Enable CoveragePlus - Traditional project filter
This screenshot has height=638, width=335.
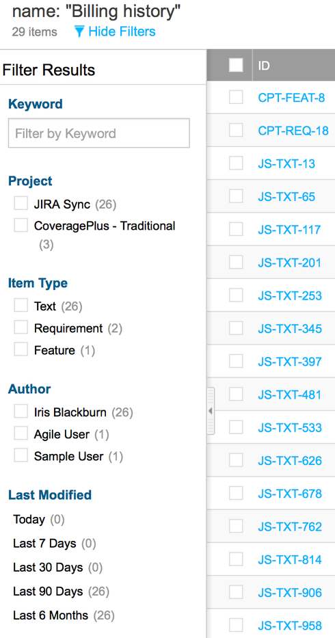pyautogui.click(x=21, y=224)
